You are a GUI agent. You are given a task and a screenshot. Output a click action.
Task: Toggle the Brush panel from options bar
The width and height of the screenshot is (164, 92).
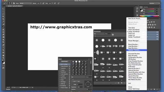coord(14,3)
